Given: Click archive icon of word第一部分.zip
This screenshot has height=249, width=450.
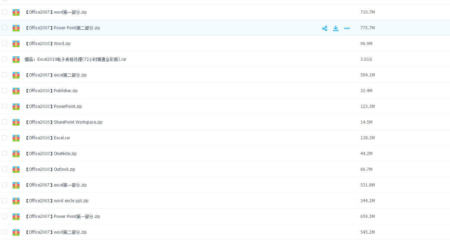Looking at the screenshot, I should 16,12.
